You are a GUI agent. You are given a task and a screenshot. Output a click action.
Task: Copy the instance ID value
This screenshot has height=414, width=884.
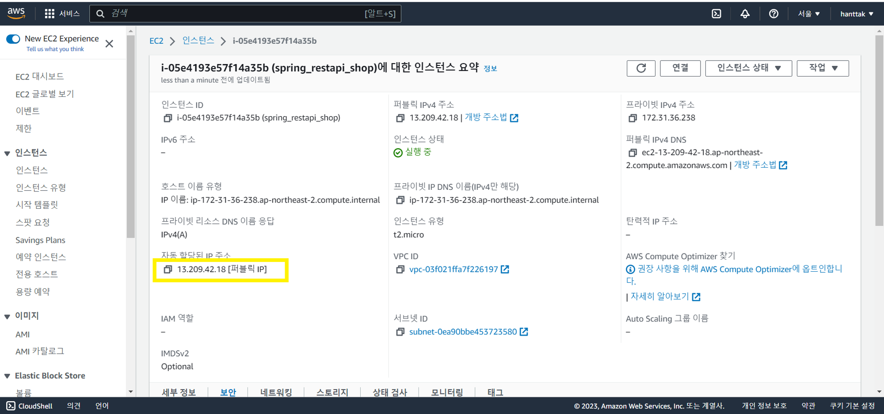pyautogui.click(x=168, y=118)
